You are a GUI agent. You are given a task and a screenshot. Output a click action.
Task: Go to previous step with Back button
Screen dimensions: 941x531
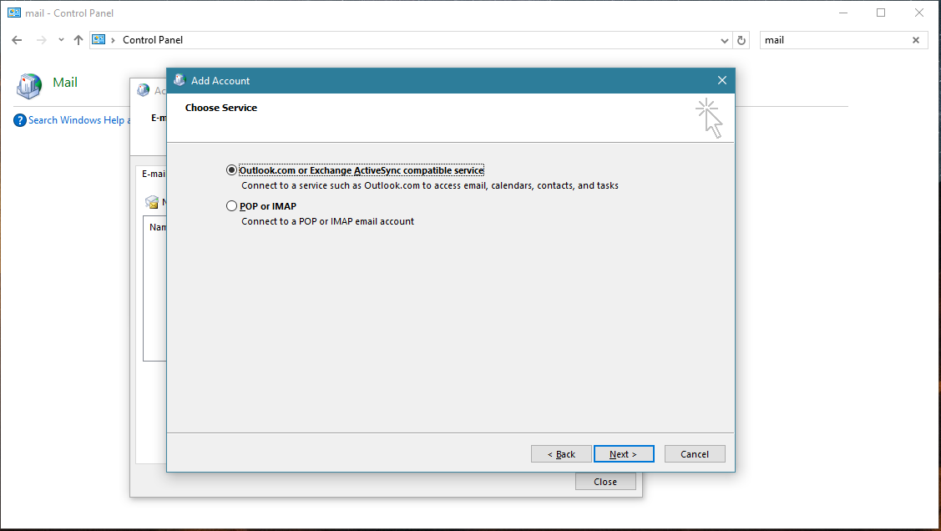coord(561,454)
